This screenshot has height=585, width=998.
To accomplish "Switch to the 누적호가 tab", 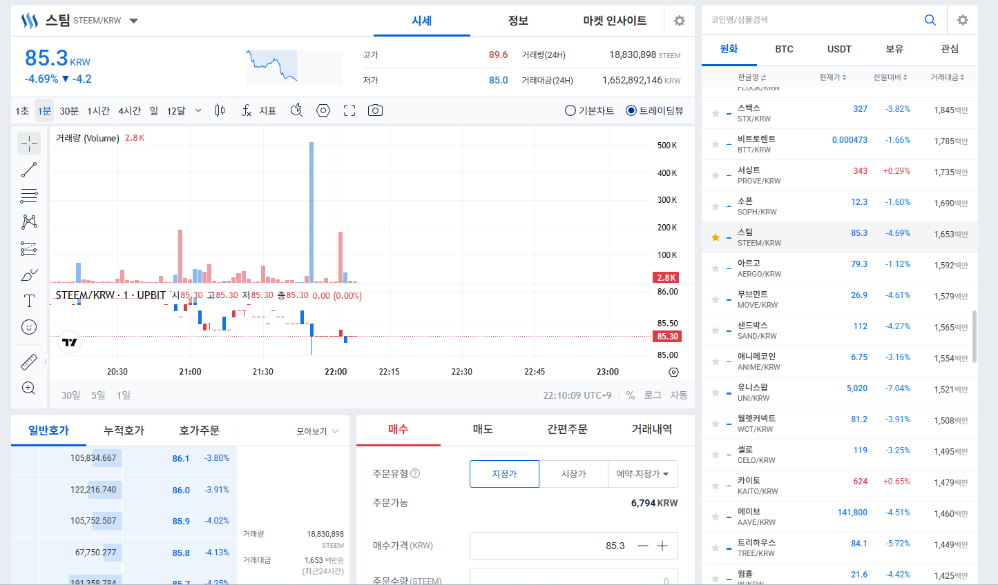I will coord(124,430).
